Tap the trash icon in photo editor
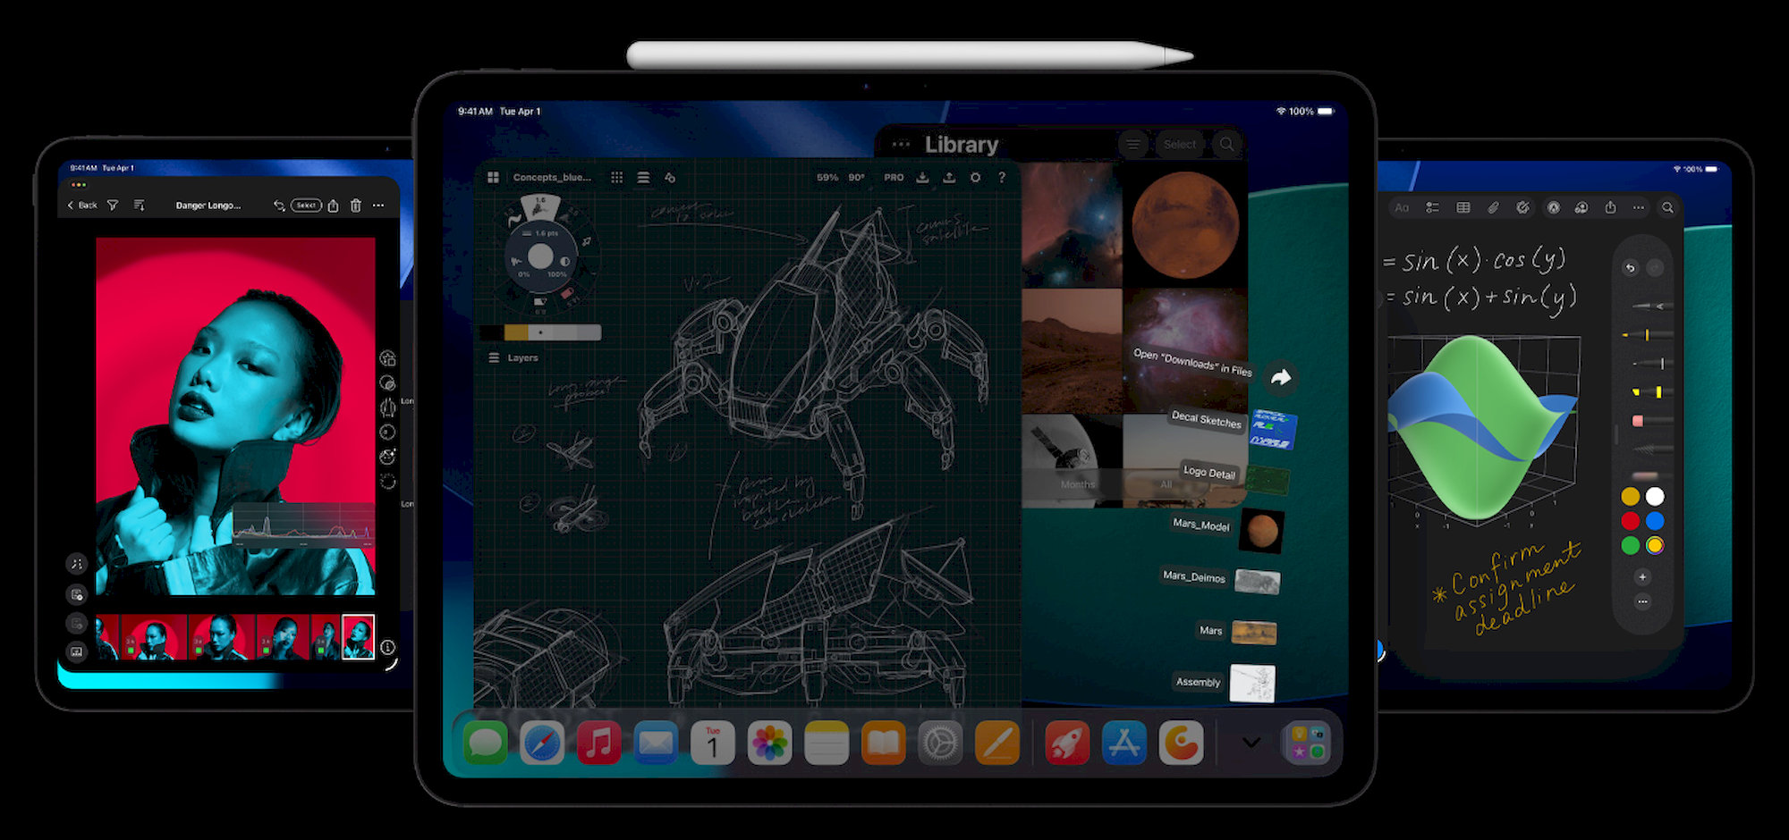1789x840 pixels. [x=356, y=206]
